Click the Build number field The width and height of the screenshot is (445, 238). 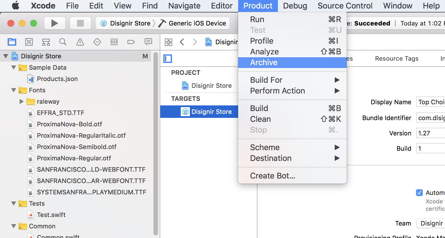pos(431,148)
